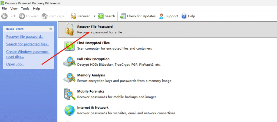Screen dimensions: 277x122
Task: Collapse the Quick Start panel chevron
Action: (51, 29)
